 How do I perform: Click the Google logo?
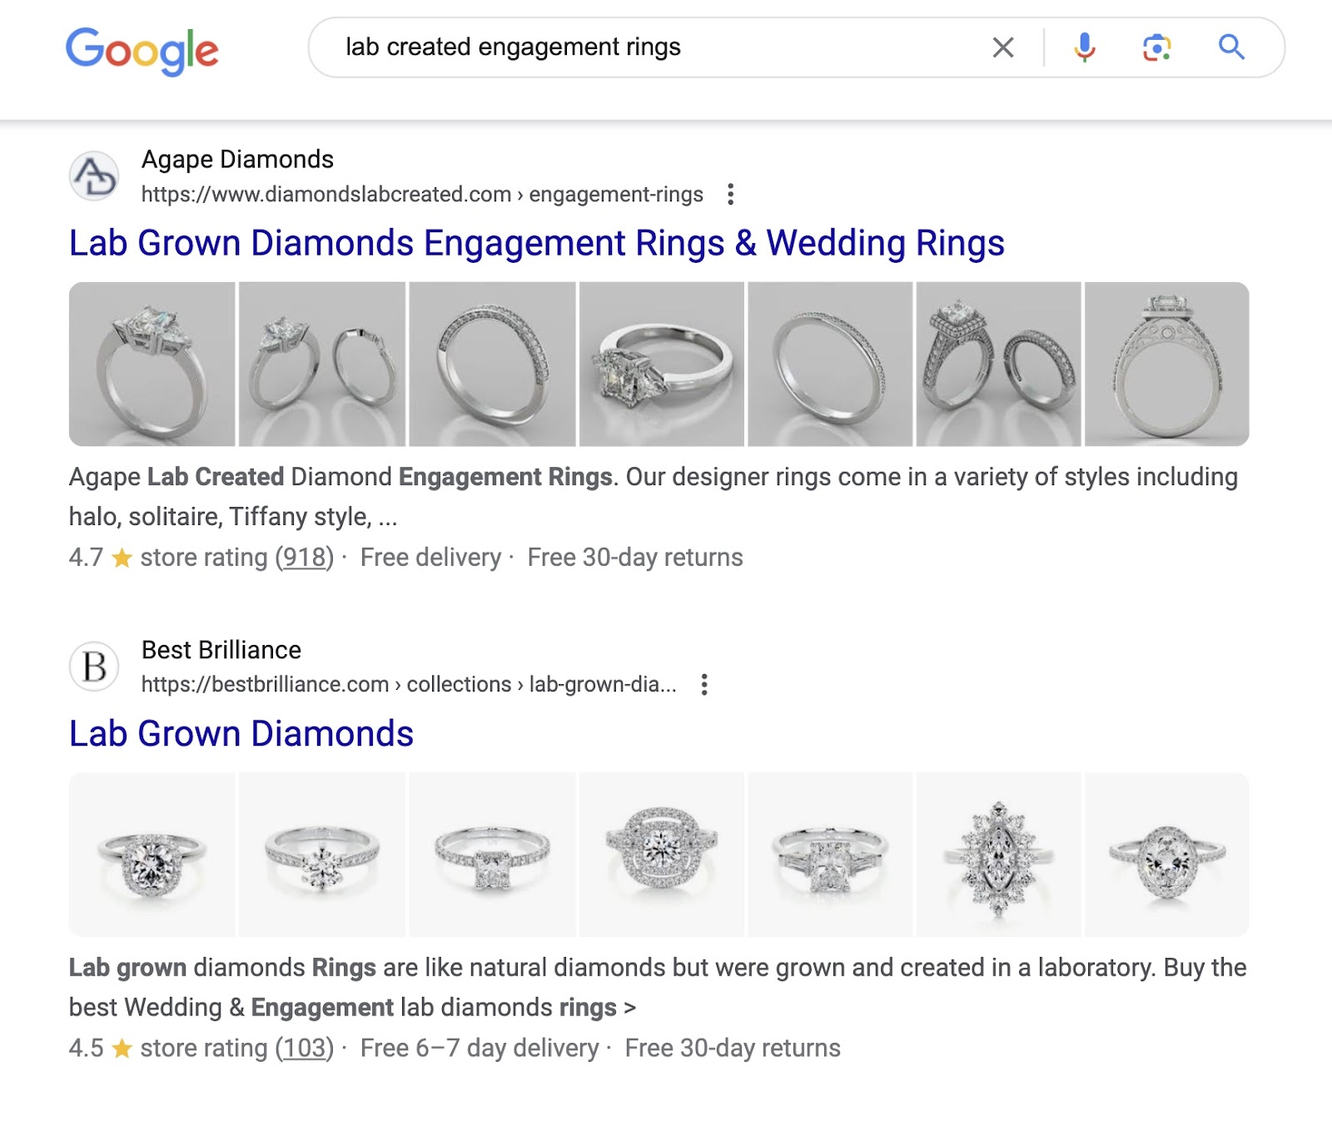142,52
